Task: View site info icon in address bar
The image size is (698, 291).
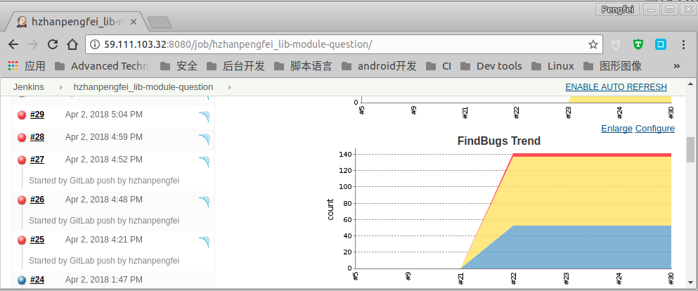Action: pyautogui.click(x=95, y=44)
